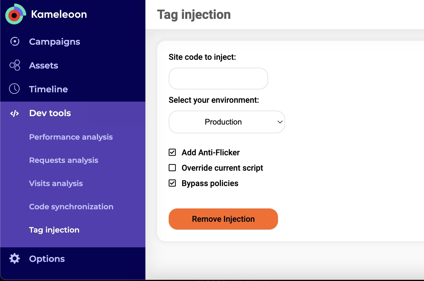Select the Timeline clock icon
Image resolution: width=424 pixels, height=281 pixels.
pos(14,89)
